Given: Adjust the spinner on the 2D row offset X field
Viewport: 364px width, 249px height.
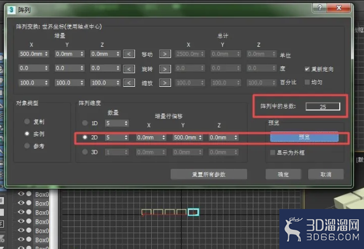Looking at the screenshot, I should pos(164,137).
